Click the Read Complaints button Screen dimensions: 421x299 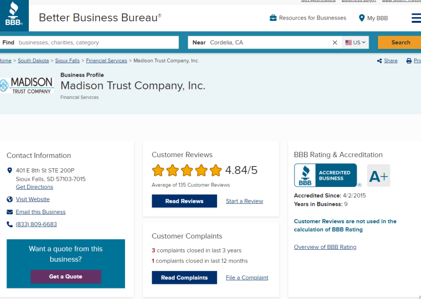pos(184,278)
